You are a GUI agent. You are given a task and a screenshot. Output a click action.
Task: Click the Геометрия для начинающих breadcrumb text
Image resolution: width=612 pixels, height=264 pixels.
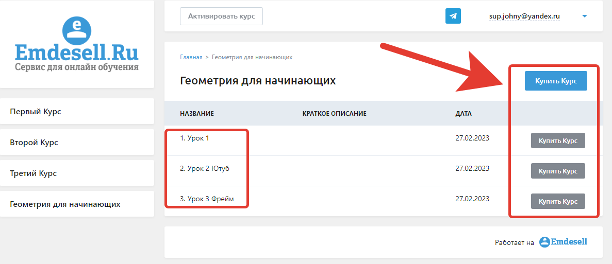click(x=252, y=57)
